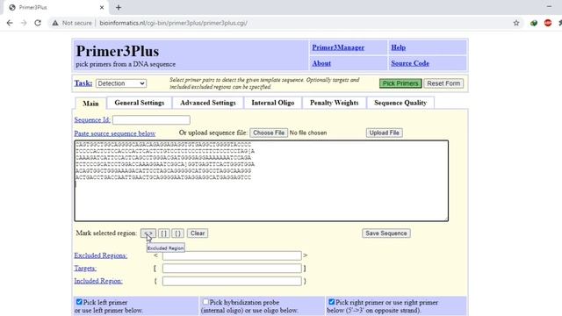
Task: Go back to the previous page
Action: (x=10, y=23)
